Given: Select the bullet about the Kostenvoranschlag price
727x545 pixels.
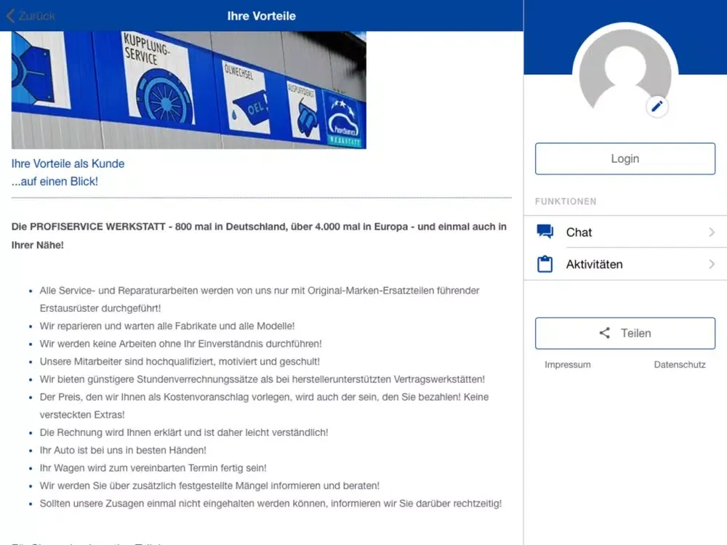Looking at the screenshot, I should (x=264, y=405).
